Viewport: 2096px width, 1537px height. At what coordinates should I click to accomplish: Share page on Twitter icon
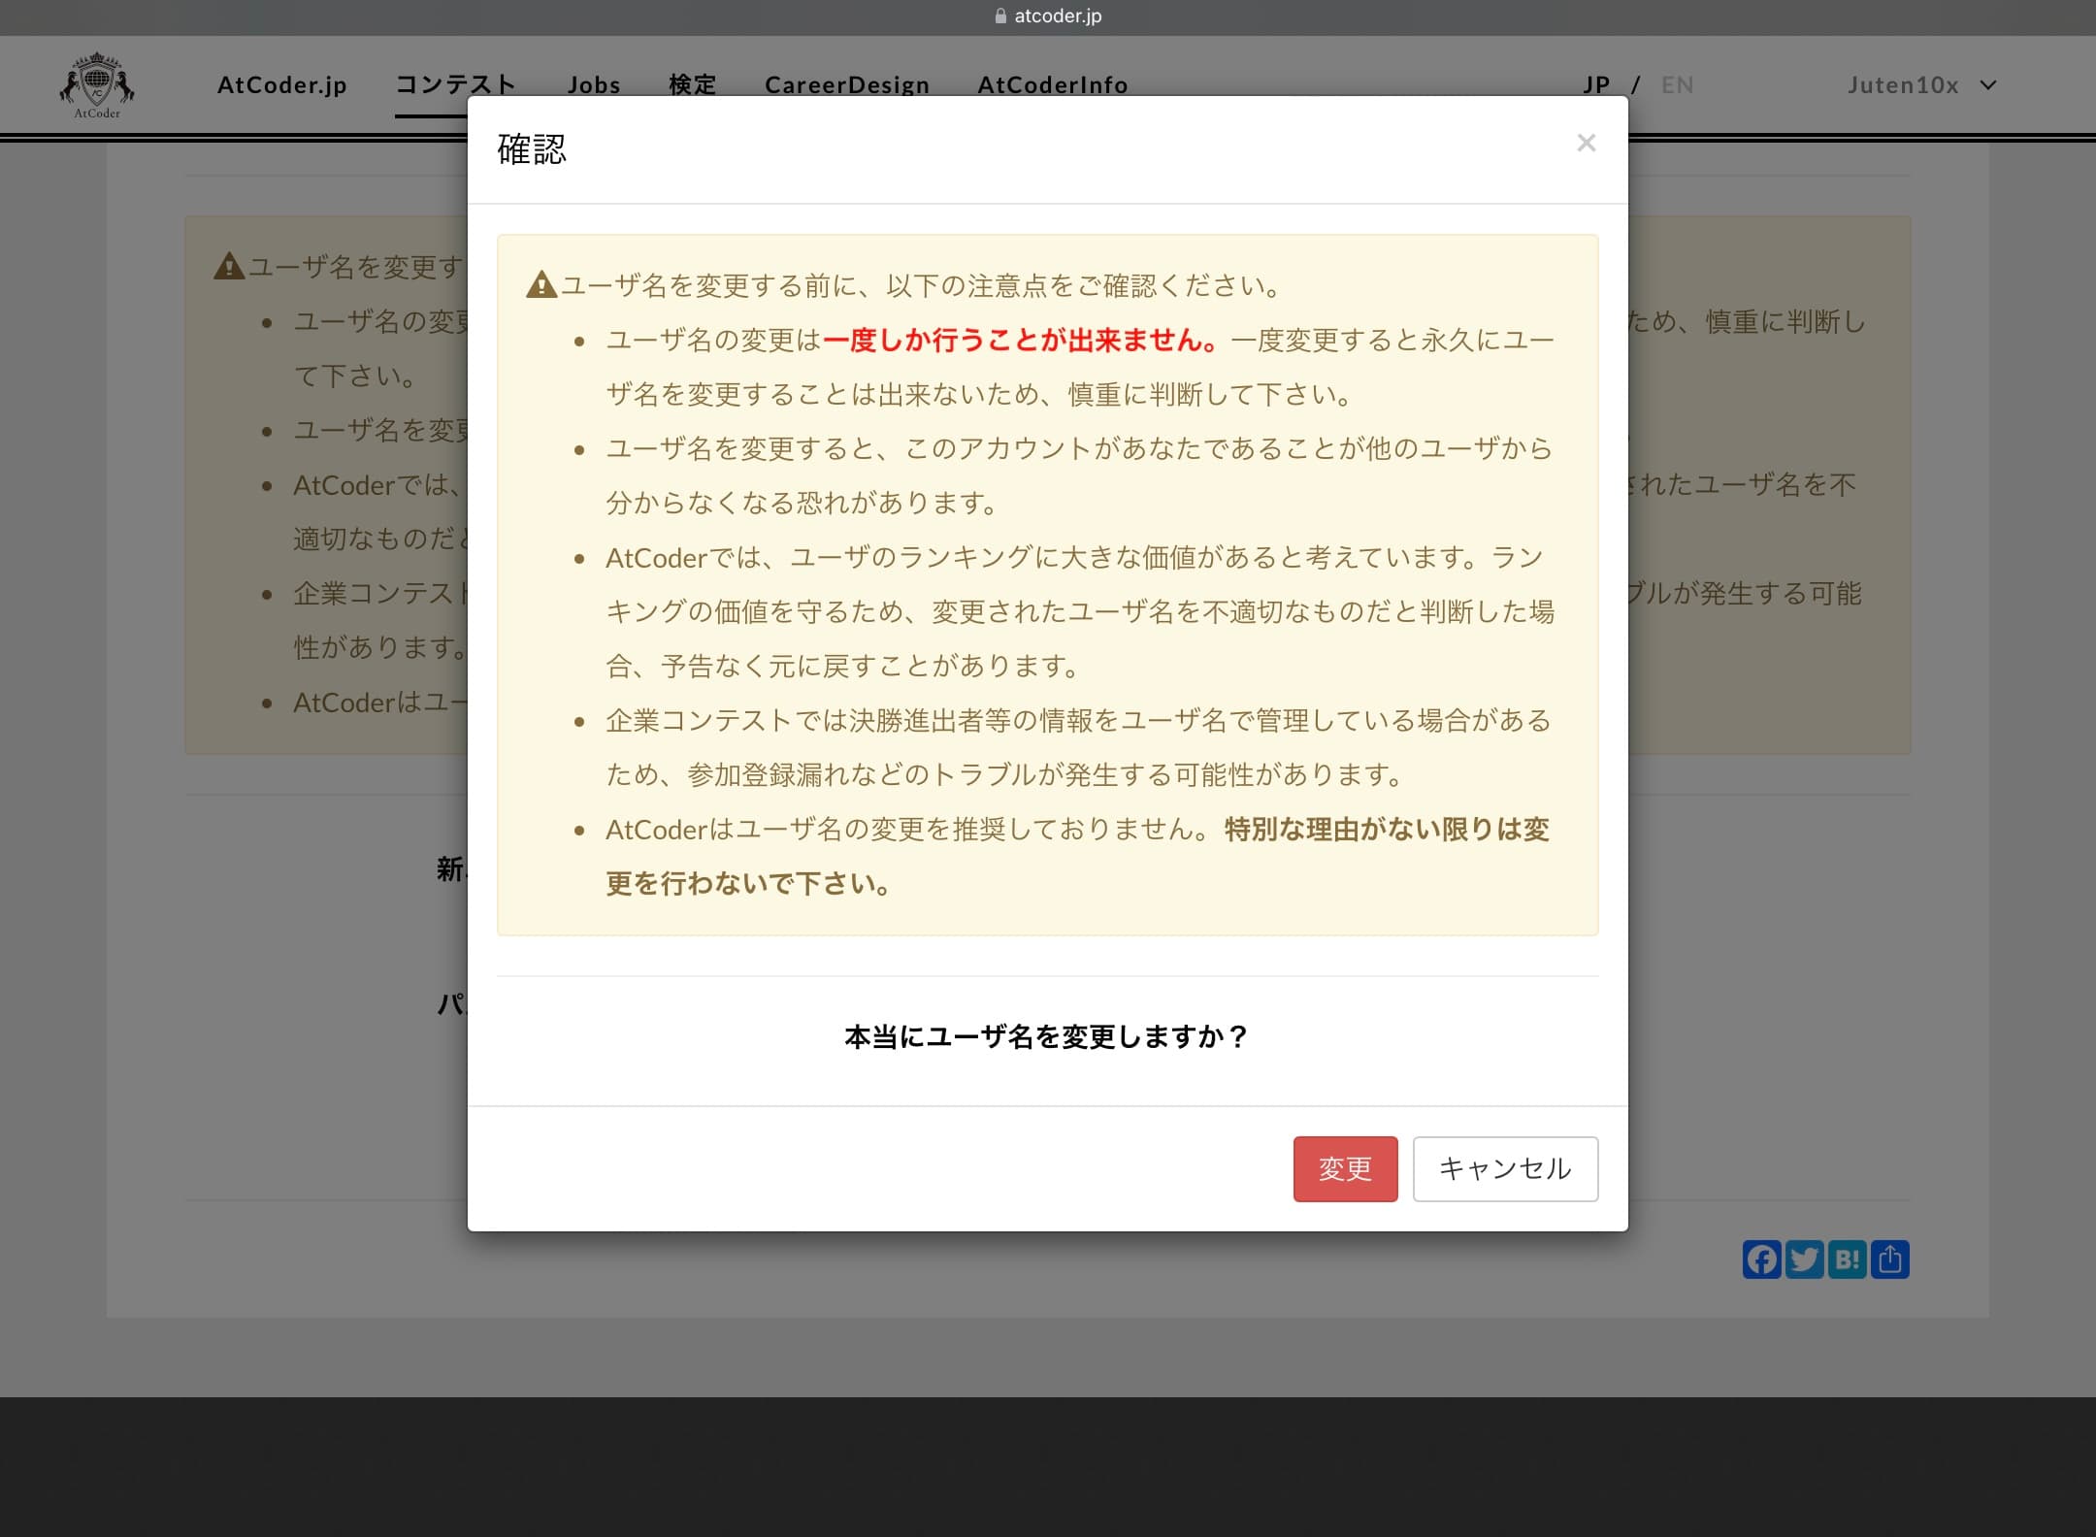click(1804, 1259)
